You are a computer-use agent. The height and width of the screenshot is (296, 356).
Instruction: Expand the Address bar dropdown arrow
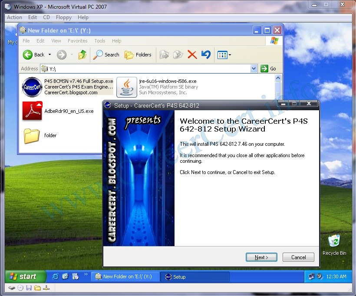[x=254, y=69]
